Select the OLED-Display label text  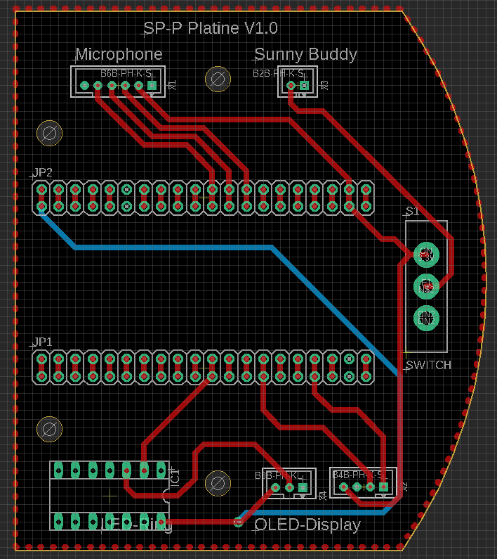[307, 525]
